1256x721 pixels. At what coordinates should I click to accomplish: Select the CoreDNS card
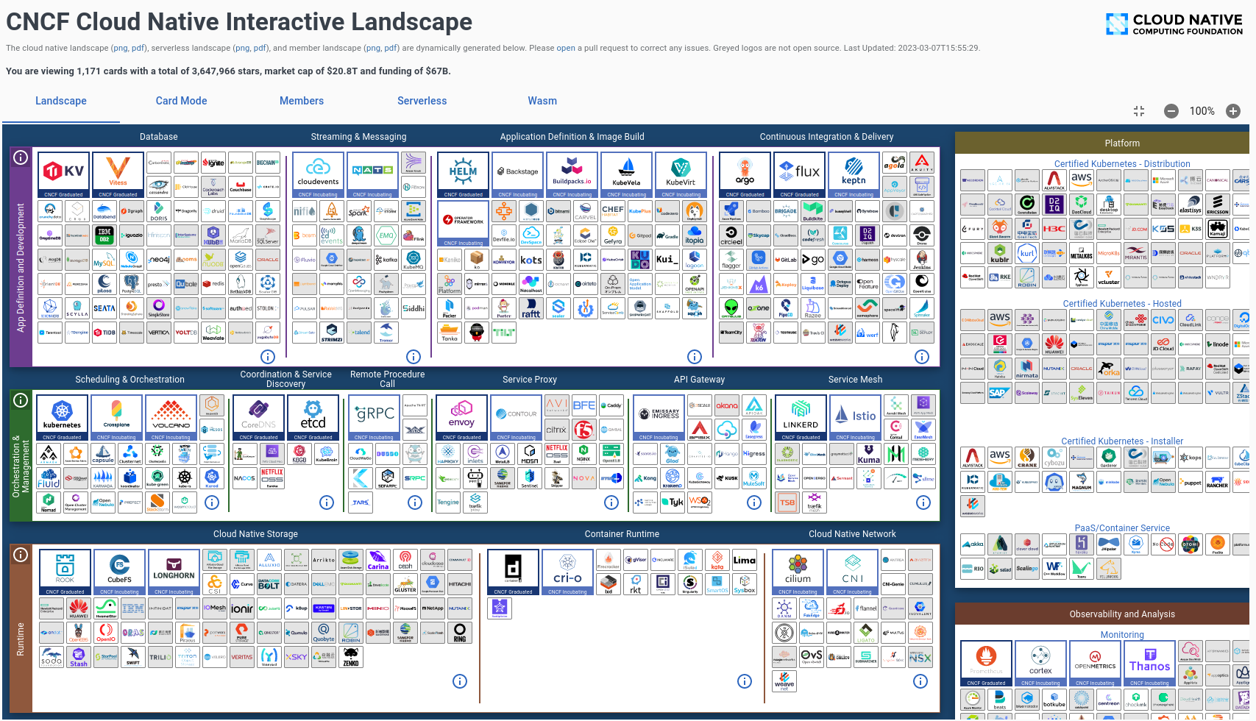tap(259, 418)
